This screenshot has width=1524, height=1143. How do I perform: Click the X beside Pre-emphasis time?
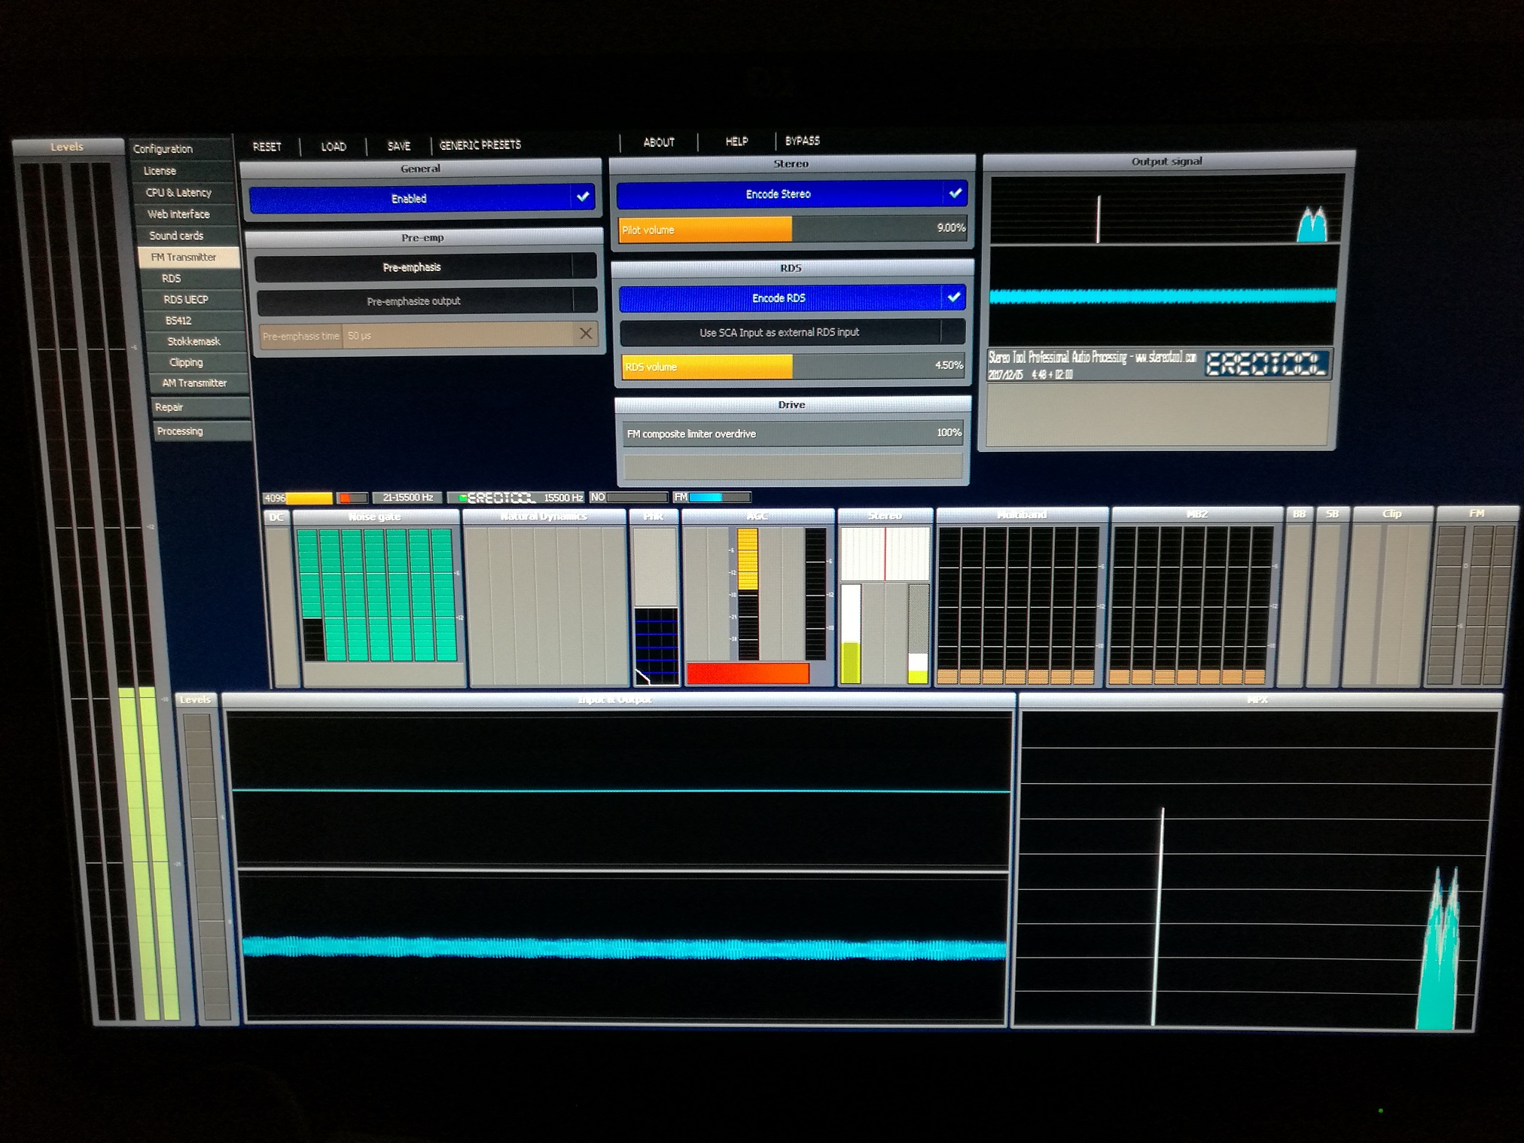coord(585,334)
